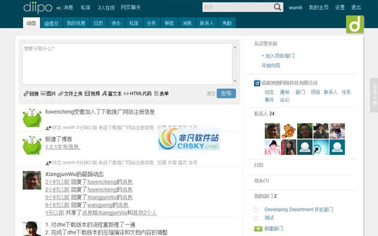Screen dimensions: 378x236
Task: Open wangpeng link in activity list
Action: (x=100, y=205)
